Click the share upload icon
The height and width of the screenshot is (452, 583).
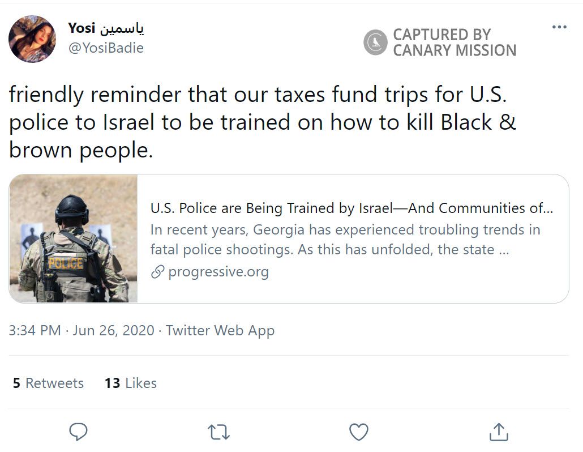point(498,432)
